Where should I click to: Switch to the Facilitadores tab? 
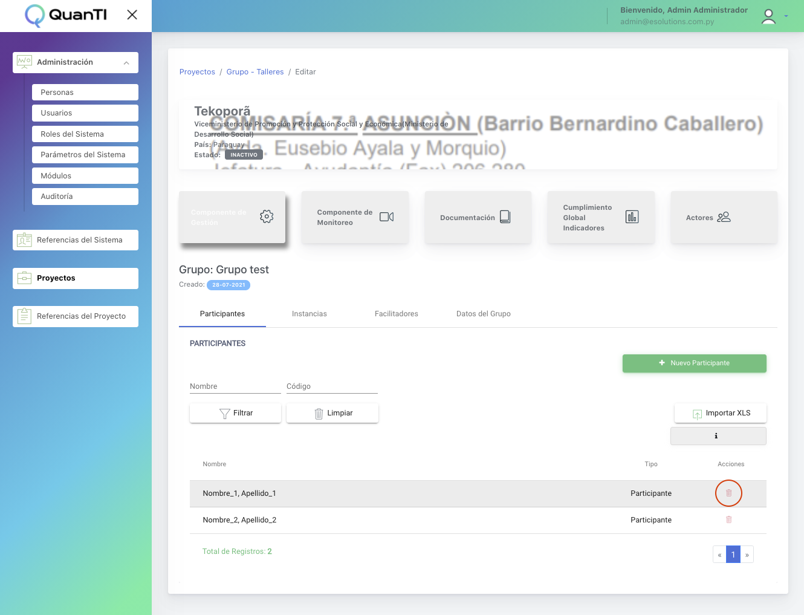(x=397, y=314)
